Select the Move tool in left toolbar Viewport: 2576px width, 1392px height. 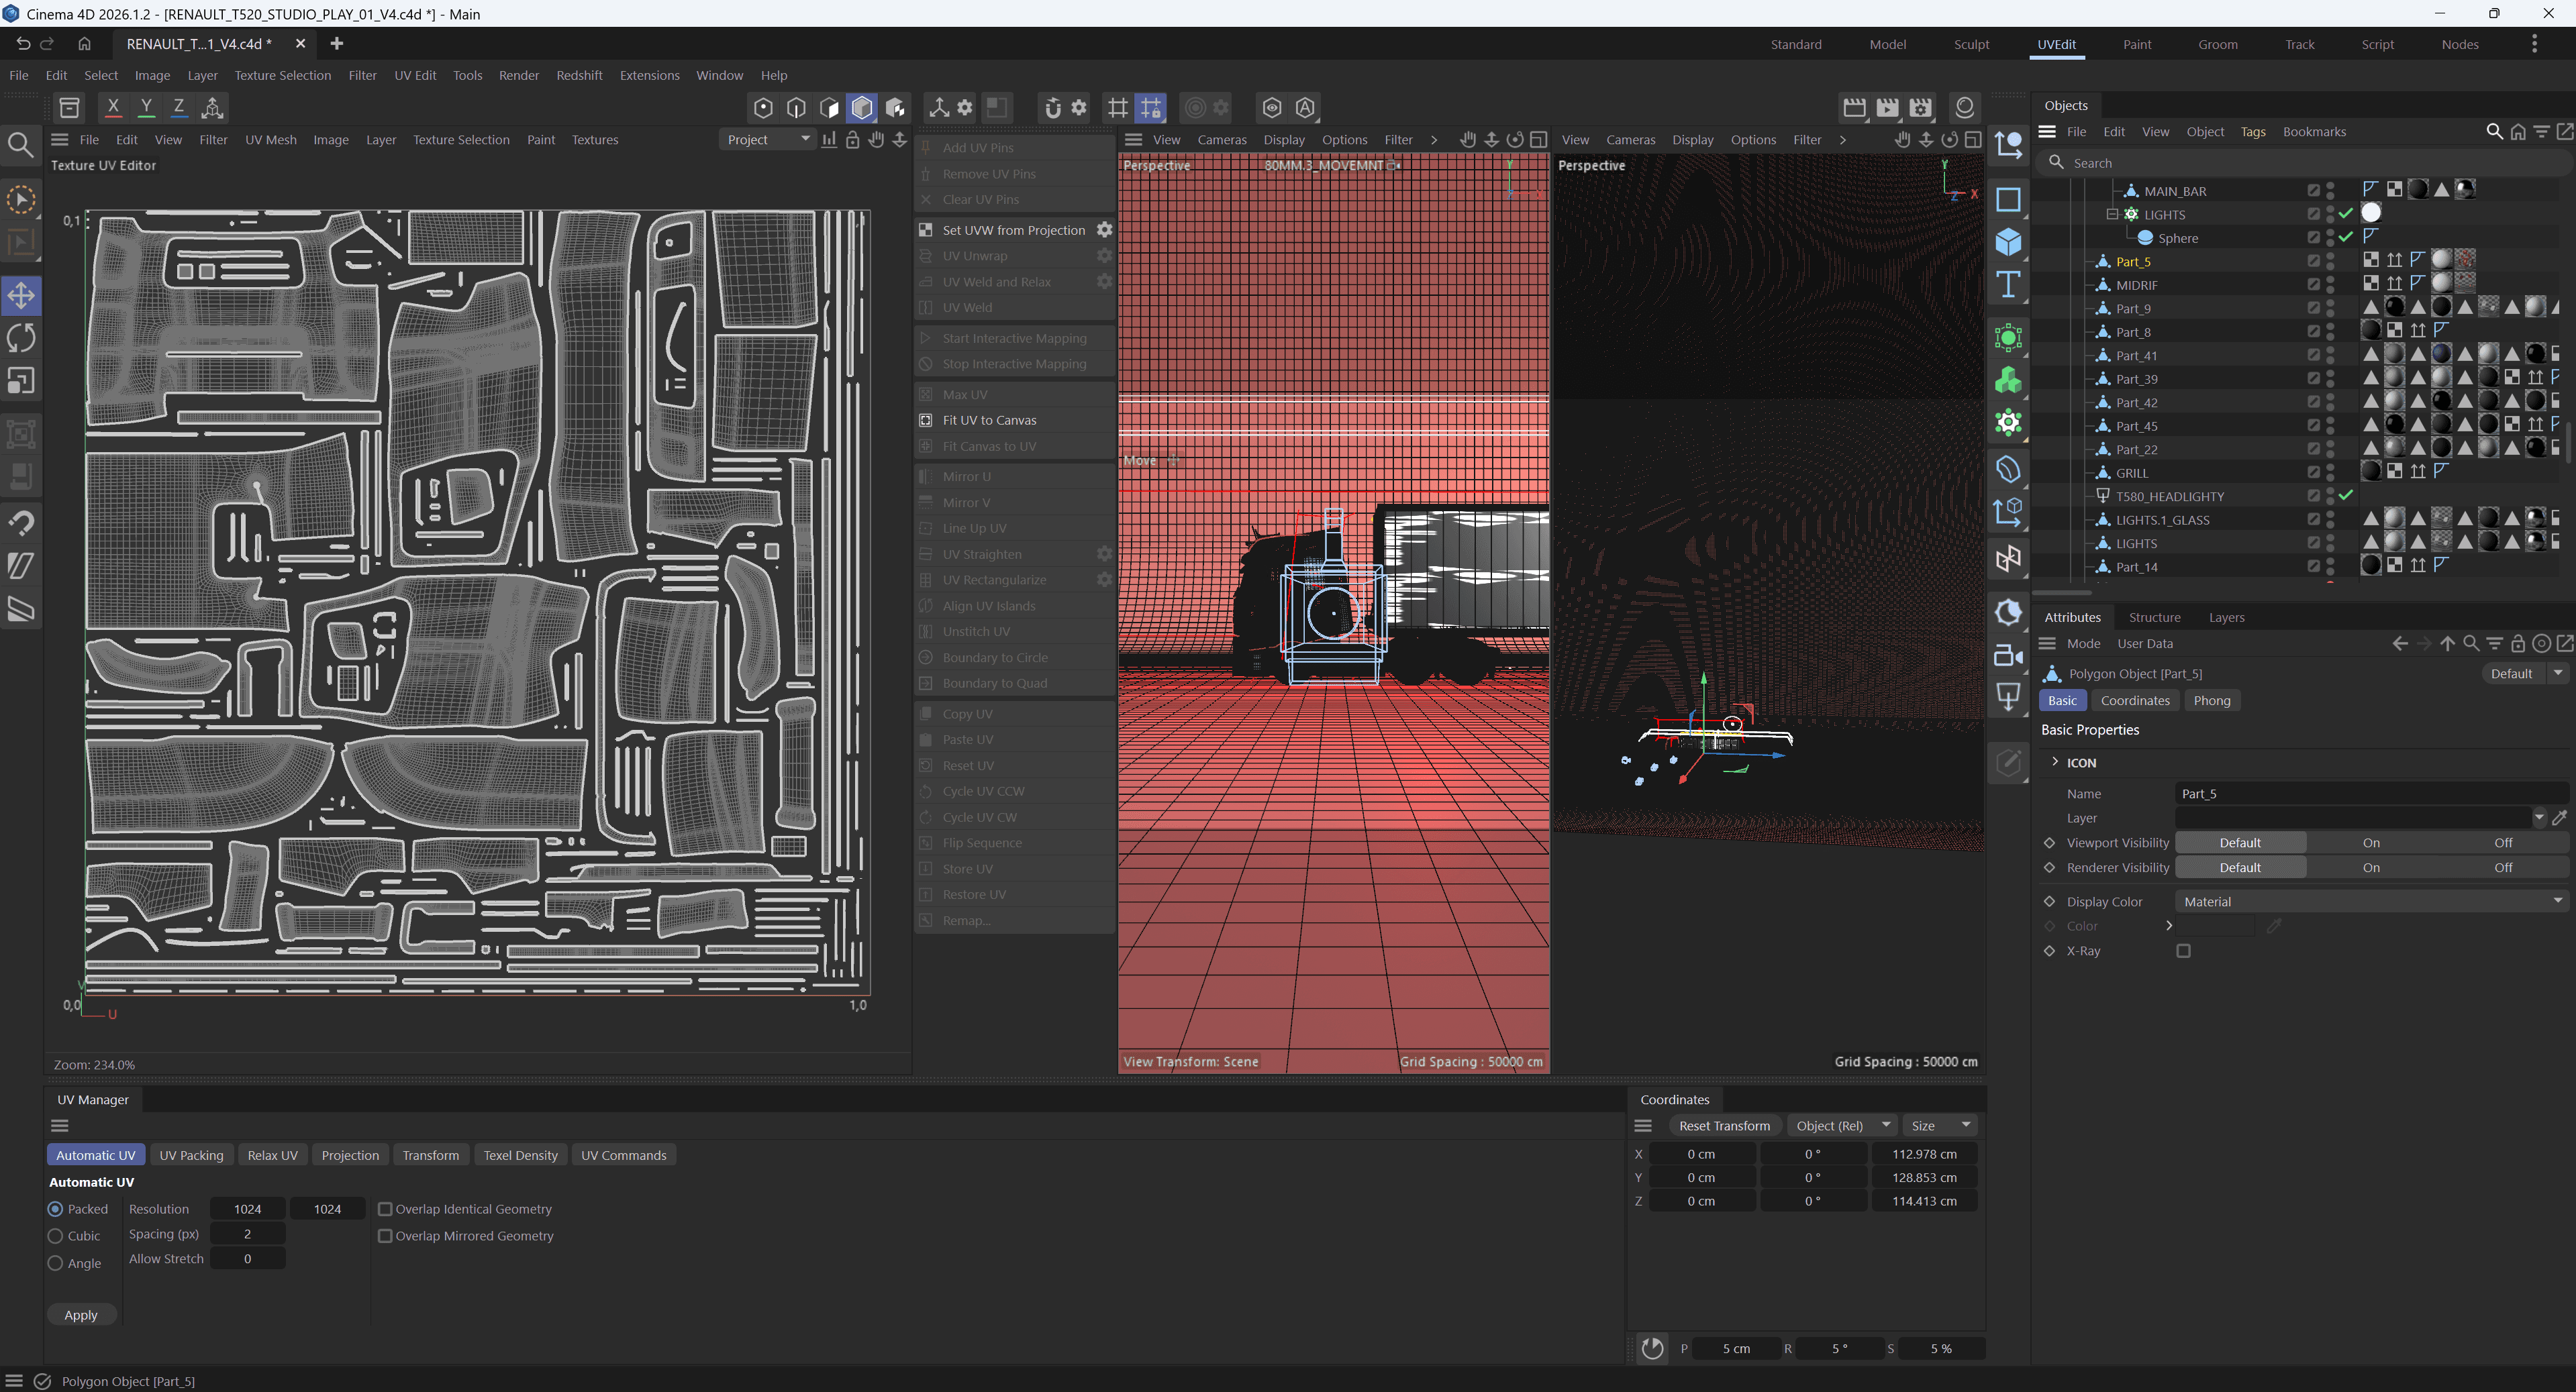(x=21, y=296)
